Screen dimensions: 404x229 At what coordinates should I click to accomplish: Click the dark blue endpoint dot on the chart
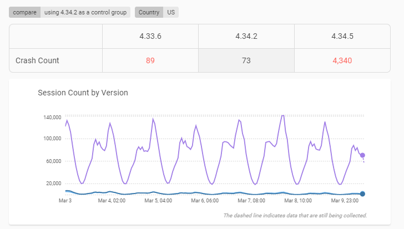(362, 194)
